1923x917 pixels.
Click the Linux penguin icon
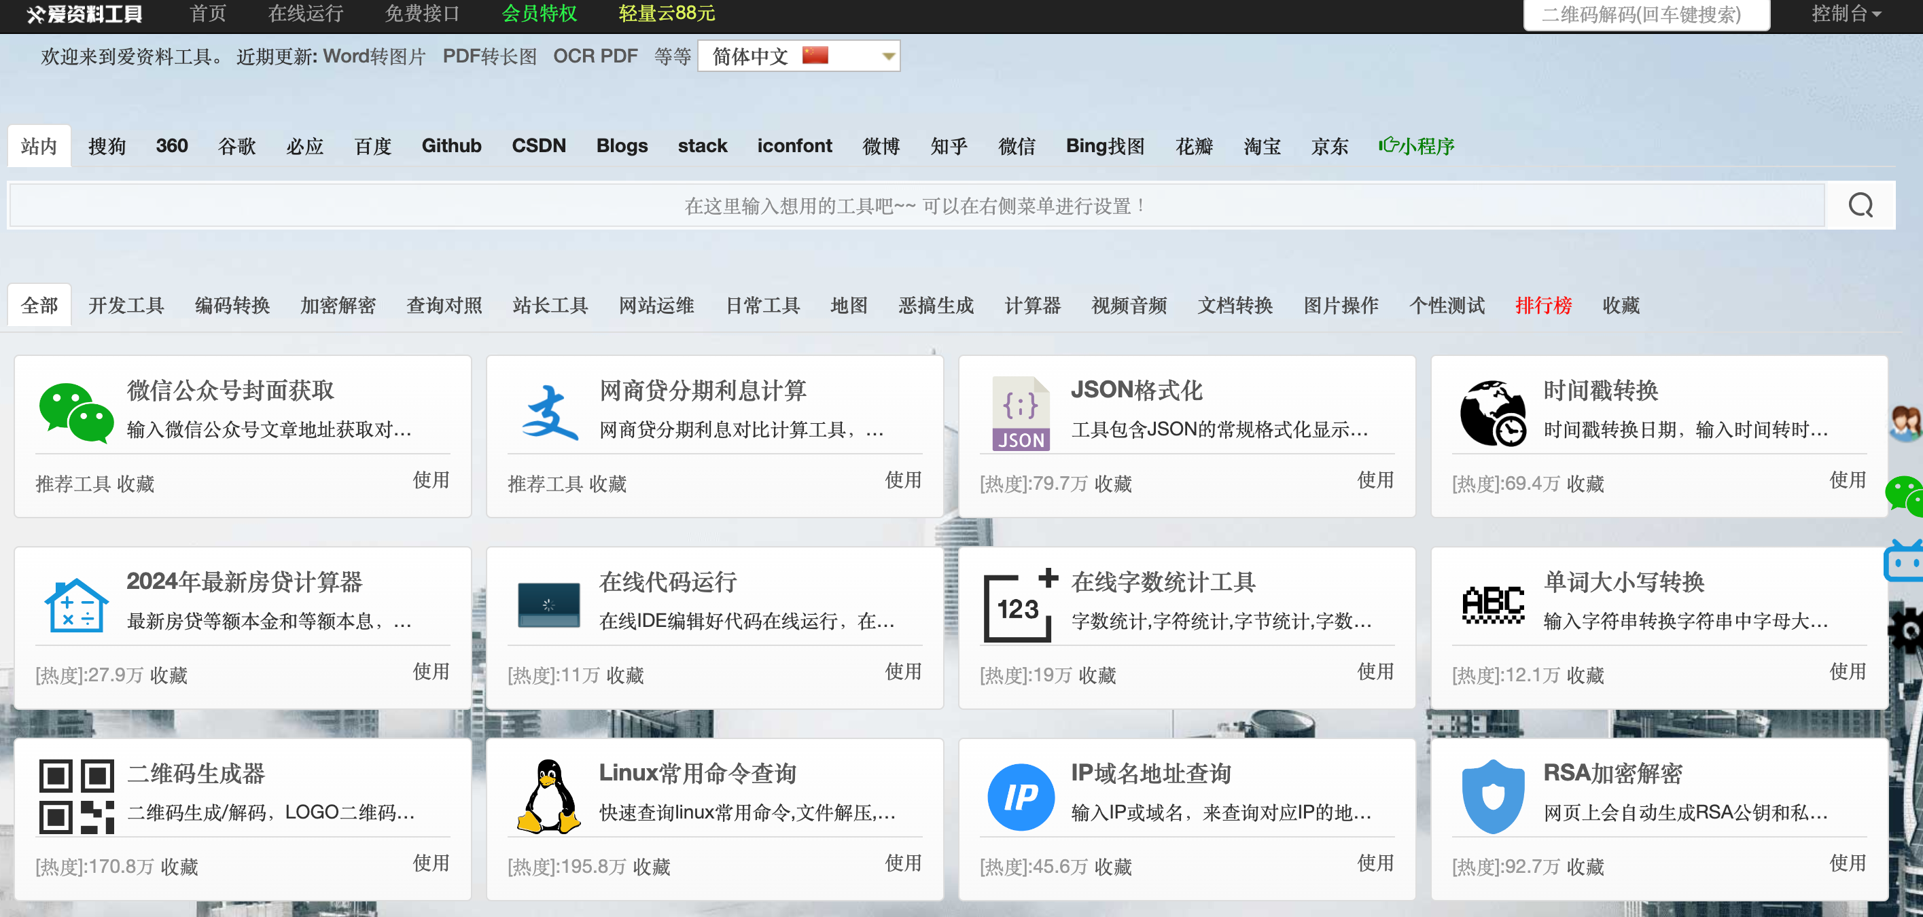pyautogui.click(x=548, y=796)
